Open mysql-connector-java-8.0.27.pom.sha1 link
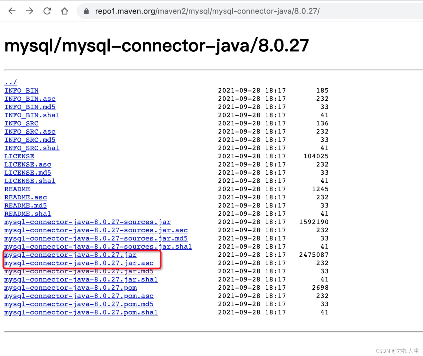Viewport: 423px width, 356px height. (x=81, y=312)
